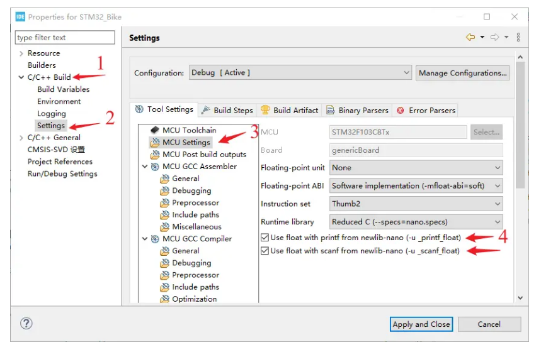This screenshot has height=352, width=541.
Task: Open the forward history dropdown arrow
Action: pos(506,37)
